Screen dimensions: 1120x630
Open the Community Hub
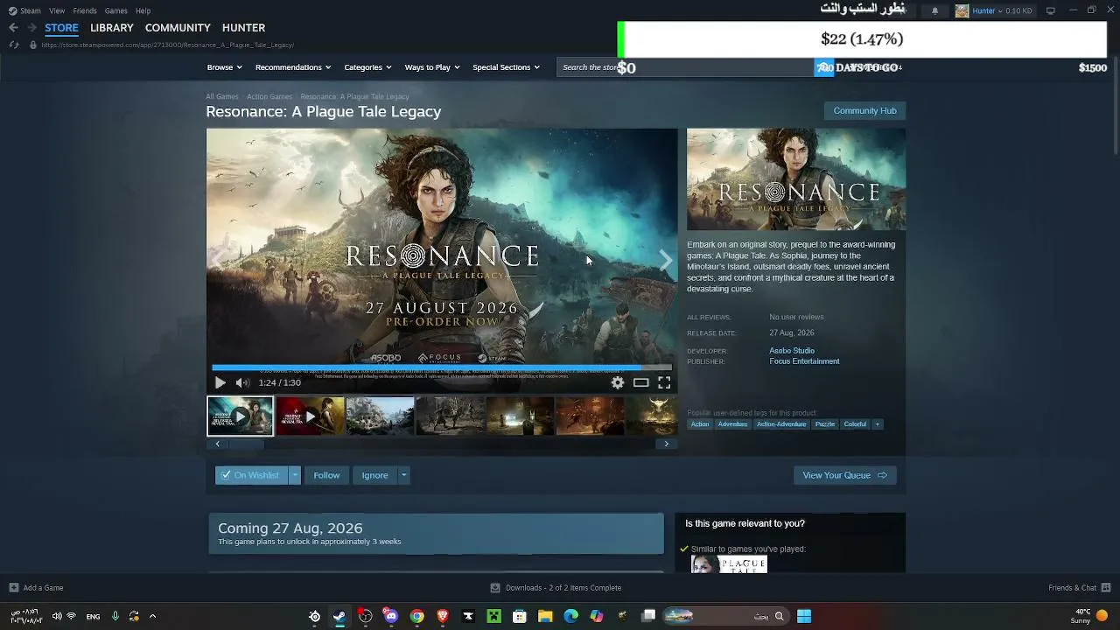tap(864, 110)
